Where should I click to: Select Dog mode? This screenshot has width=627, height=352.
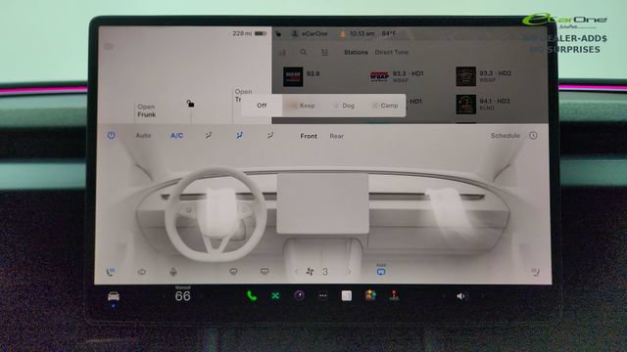344,106
